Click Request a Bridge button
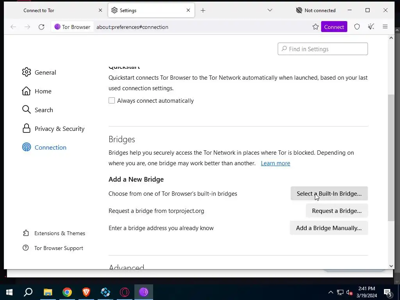The image size is (400, 300). point(337,211)
